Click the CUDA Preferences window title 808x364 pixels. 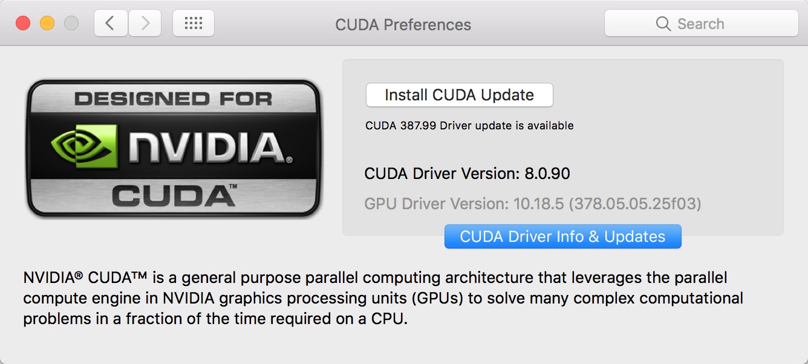click(403, 25)
